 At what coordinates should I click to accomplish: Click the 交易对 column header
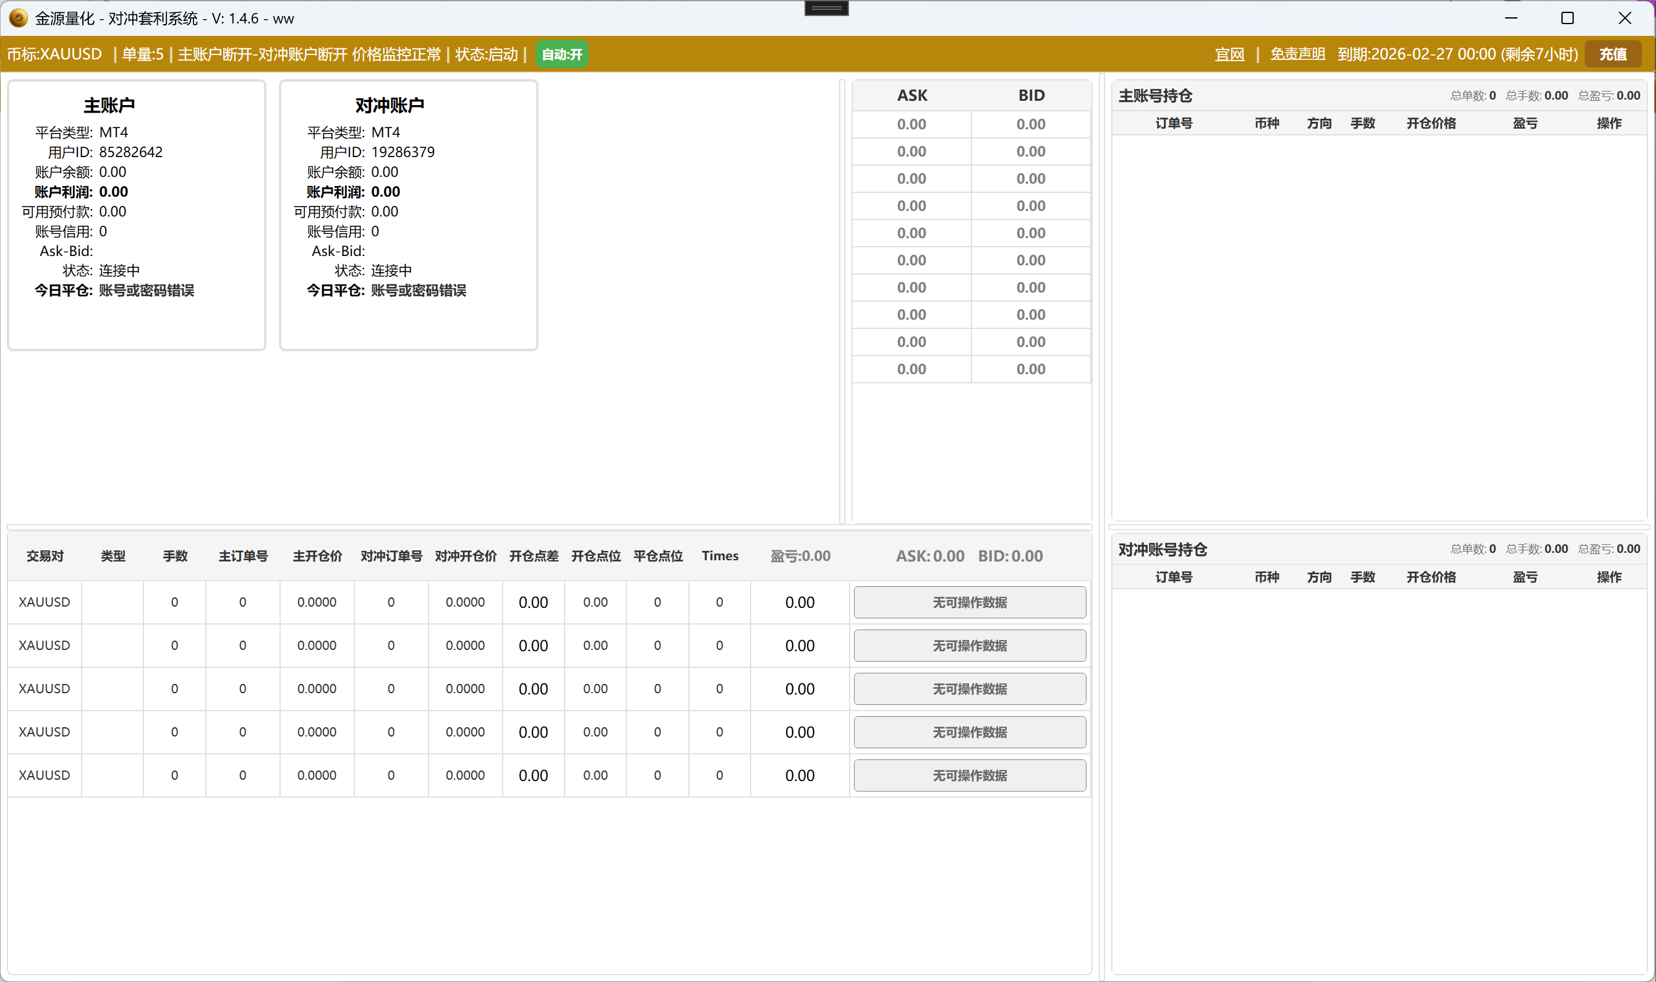click(45, 556)
